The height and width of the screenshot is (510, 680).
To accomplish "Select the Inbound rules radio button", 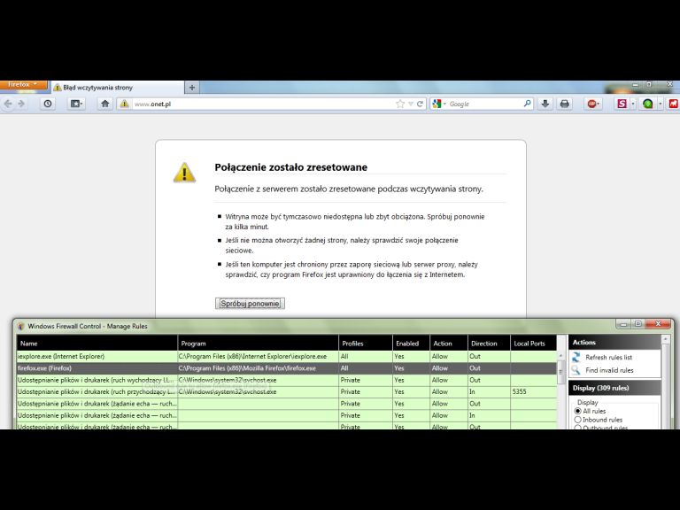I will 578,420.
